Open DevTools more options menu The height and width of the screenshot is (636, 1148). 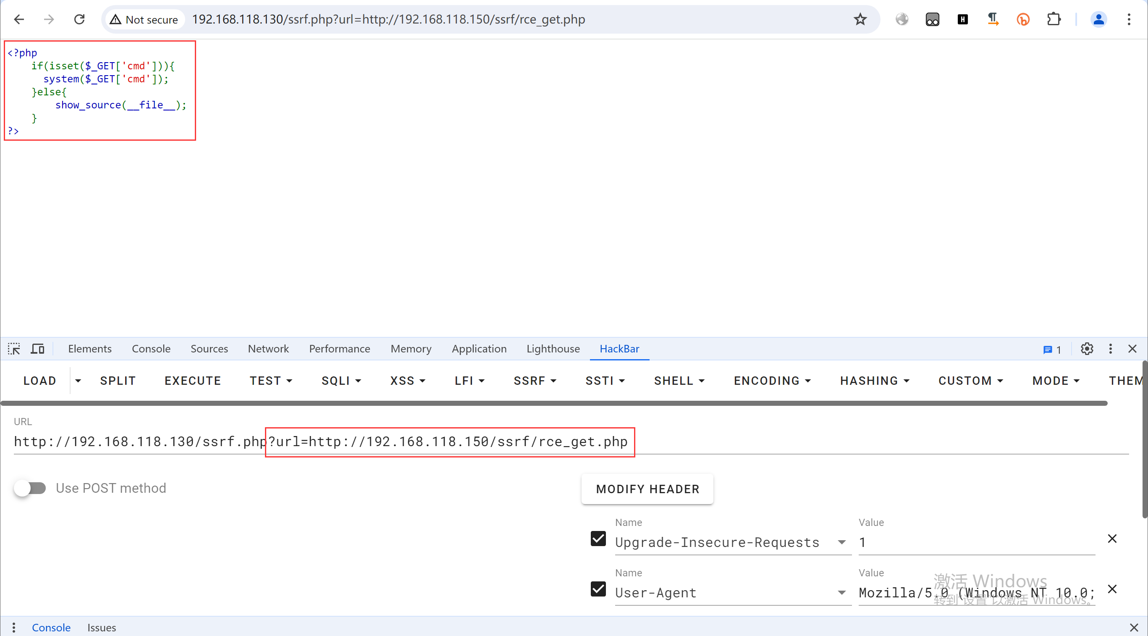click(1111, 349)
